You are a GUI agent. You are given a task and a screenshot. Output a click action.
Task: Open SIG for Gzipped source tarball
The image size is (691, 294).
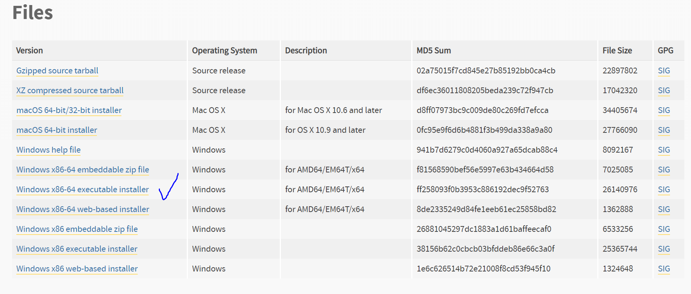pyautogui.click(x=664, y=71)
